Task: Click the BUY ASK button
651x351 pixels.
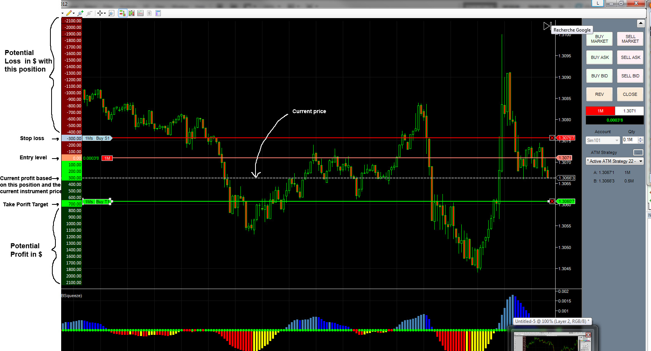Action: 599,57
